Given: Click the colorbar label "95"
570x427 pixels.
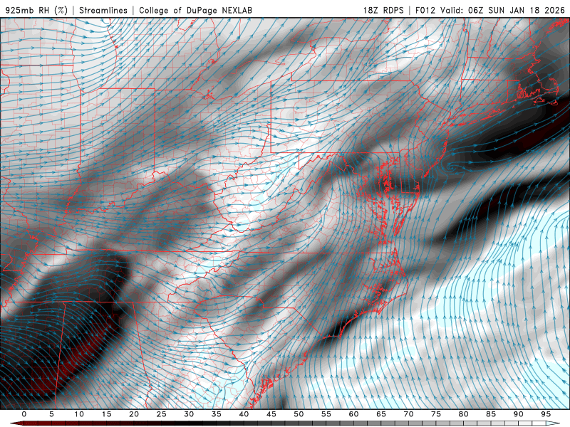Looking at the screenshot, I should [x=546, y=414].
